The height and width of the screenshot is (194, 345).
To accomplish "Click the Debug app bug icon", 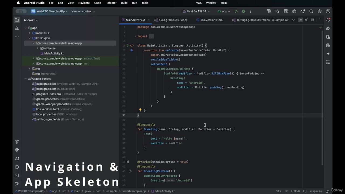I will (x=243, y=11).
